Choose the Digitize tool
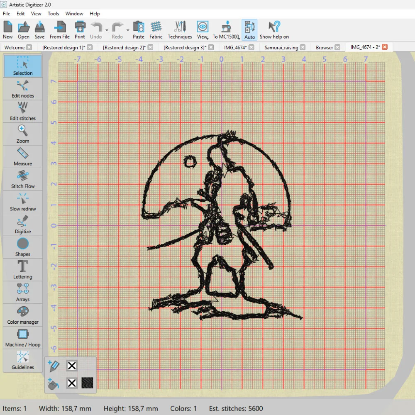 click(x=23, y=225)
